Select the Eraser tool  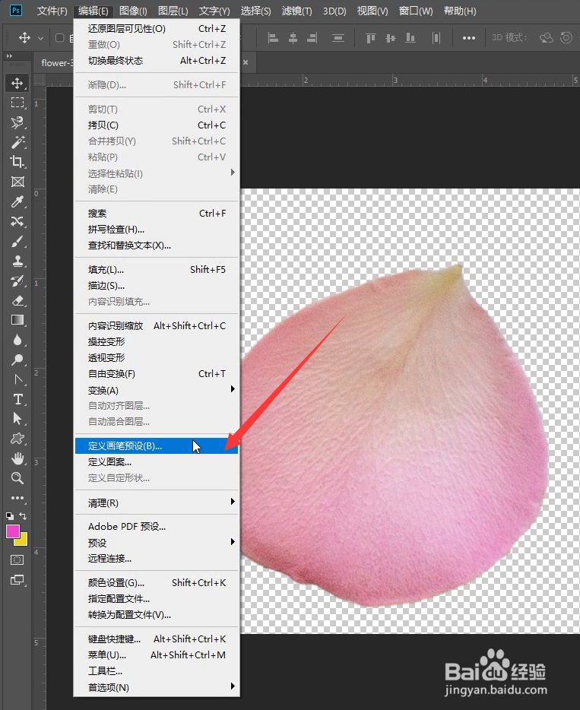[x=17, y=301]
